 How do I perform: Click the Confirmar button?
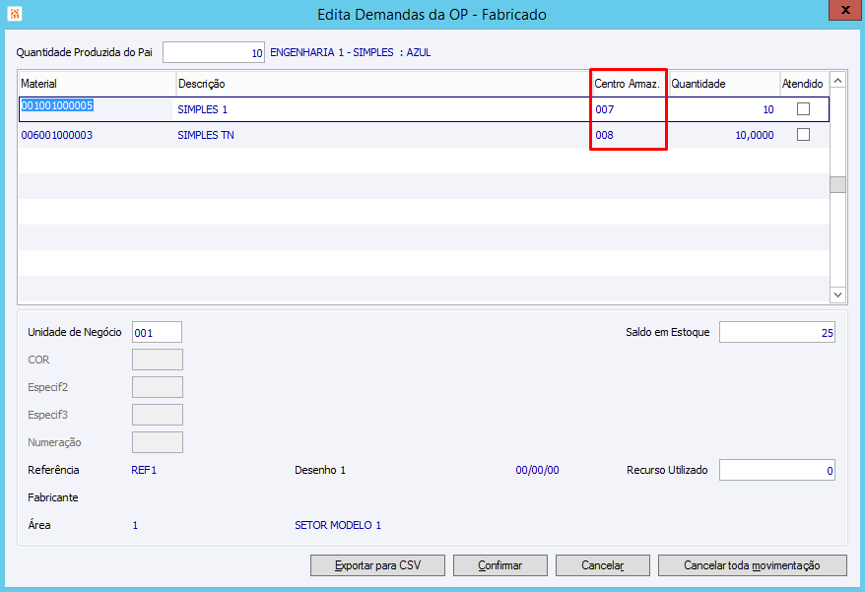coord(499,565)
